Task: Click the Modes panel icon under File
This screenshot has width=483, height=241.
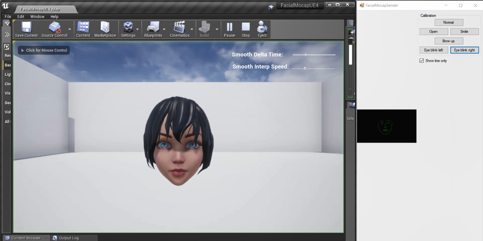Action: (x=7, y=23)
